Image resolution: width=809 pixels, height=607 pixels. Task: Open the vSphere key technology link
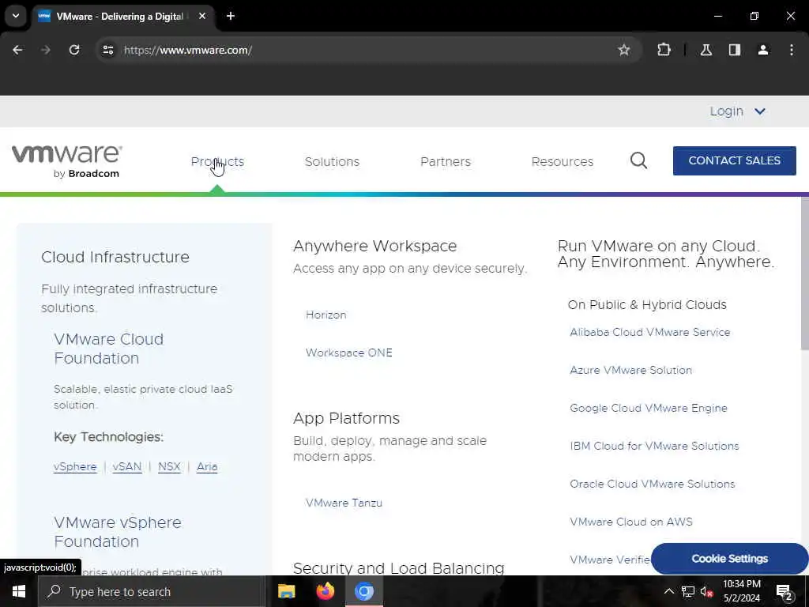[75, 466]
